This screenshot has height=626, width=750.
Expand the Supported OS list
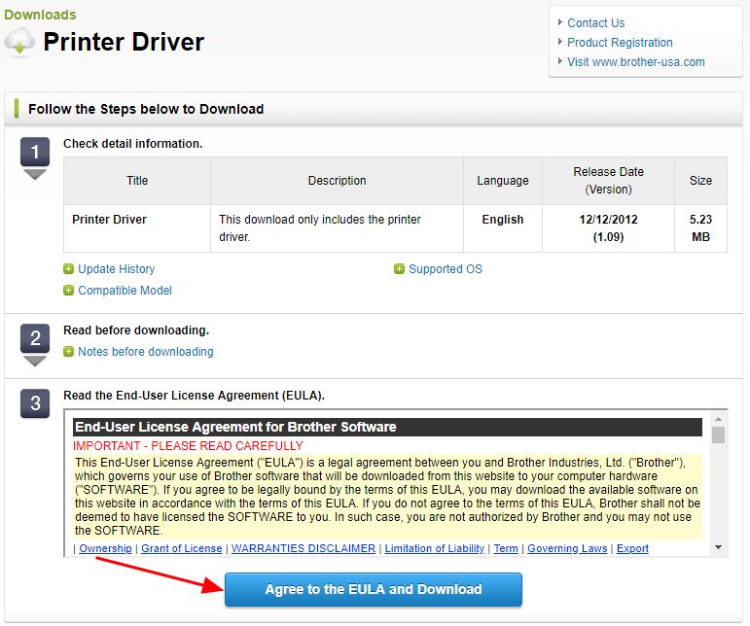(445, 269)
